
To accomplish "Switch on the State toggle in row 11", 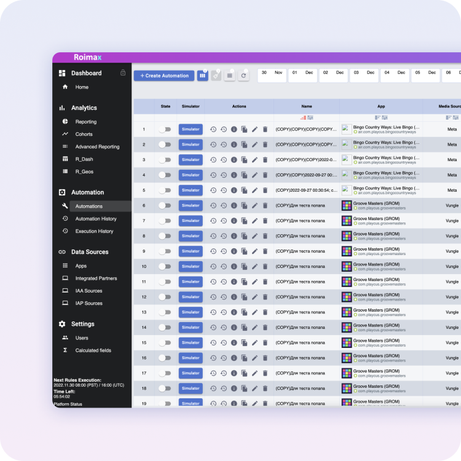I will click(165, 282).
